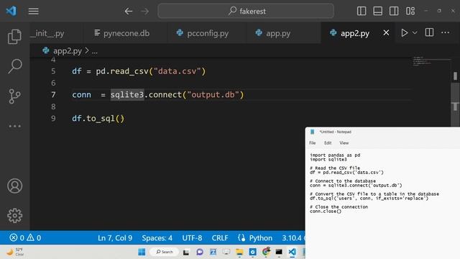Open the Accounts menu icon
The height and width of the screenshot is (259, 460).
pyautogui.click(x=14, y=186)
